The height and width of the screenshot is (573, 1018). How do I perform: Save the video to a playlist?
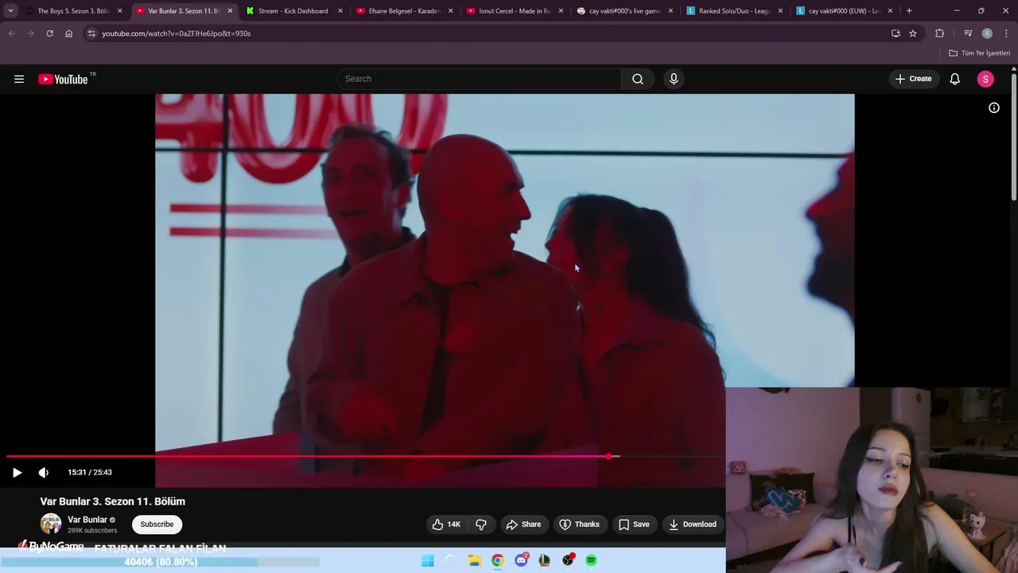pyautogui.click(x=634, y=524)
